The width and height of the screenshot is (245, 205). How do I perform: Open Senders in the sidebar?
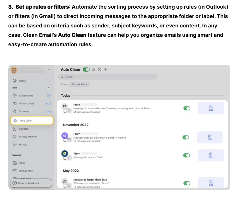(x=24, y=129)
